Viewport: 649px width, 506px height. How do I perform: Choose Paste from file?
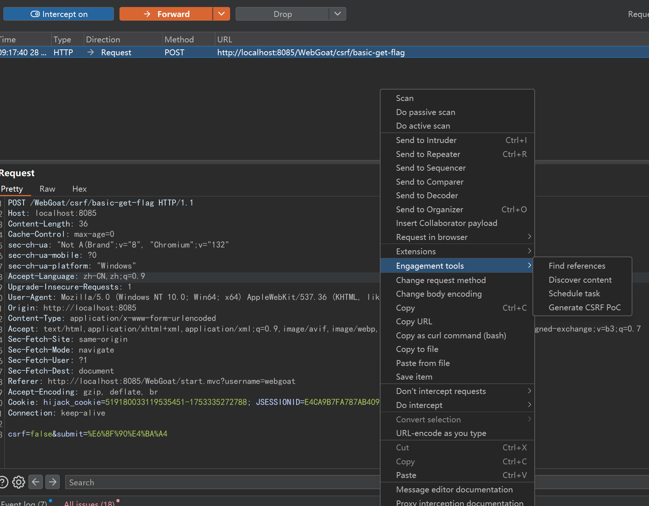coord(457,363)
